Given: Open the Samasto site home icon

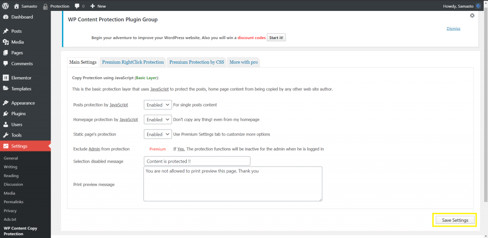Looking at the screenshot, I should pyautogui.click(x=17, y=6).
